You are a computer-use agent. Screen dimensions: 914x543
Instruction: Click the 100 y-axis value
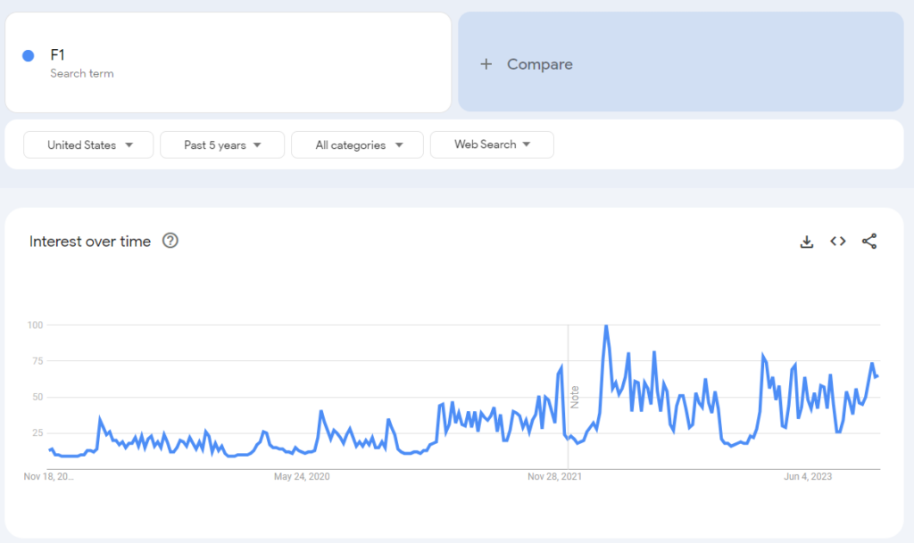36,325
